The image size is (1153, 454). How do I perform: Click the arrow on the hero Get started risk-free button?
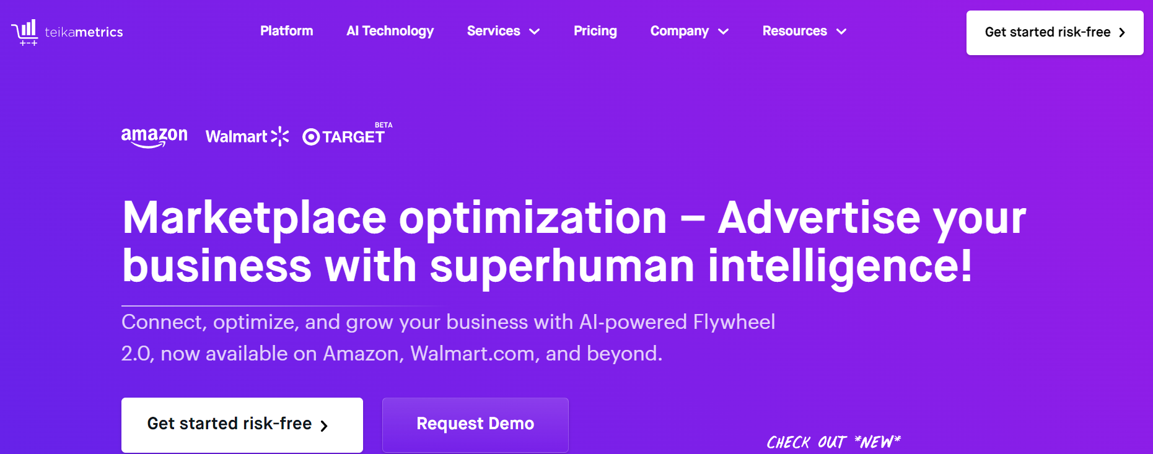324,426
